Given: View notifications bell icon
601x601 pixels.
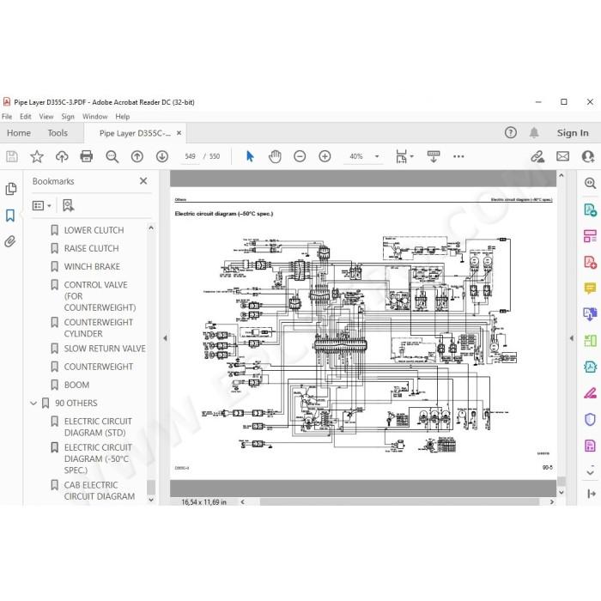Looking at the screenshot, I should click(x=534, y=133).
